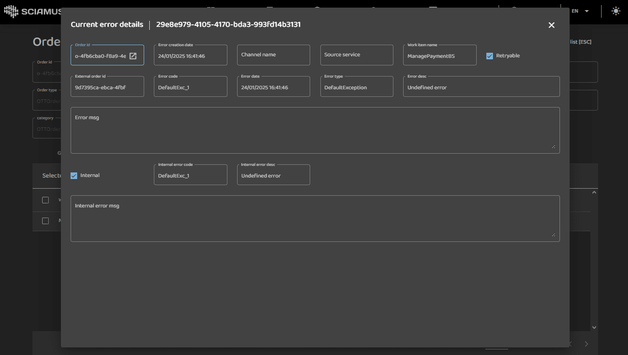Viewport: 628px width, 355px height.
Task: Select the Work item name field
Action: click(x=440, y=56)
